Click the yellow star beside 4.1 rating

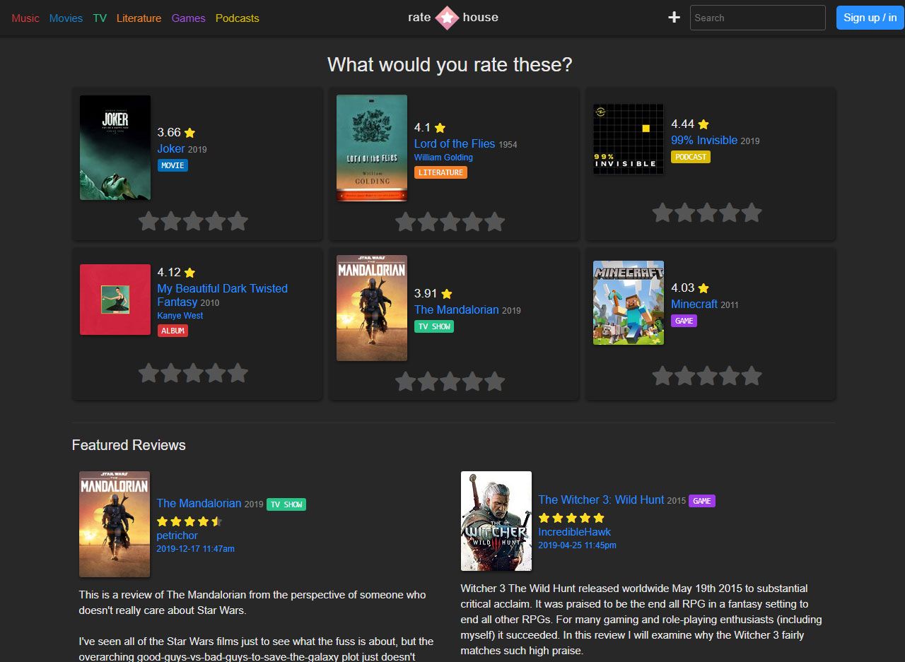(x=440, y=128)
